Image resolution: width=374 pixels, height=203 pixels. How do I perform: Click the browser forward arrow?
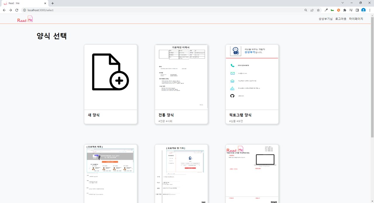pyautogui.click(x=11, y=10)
